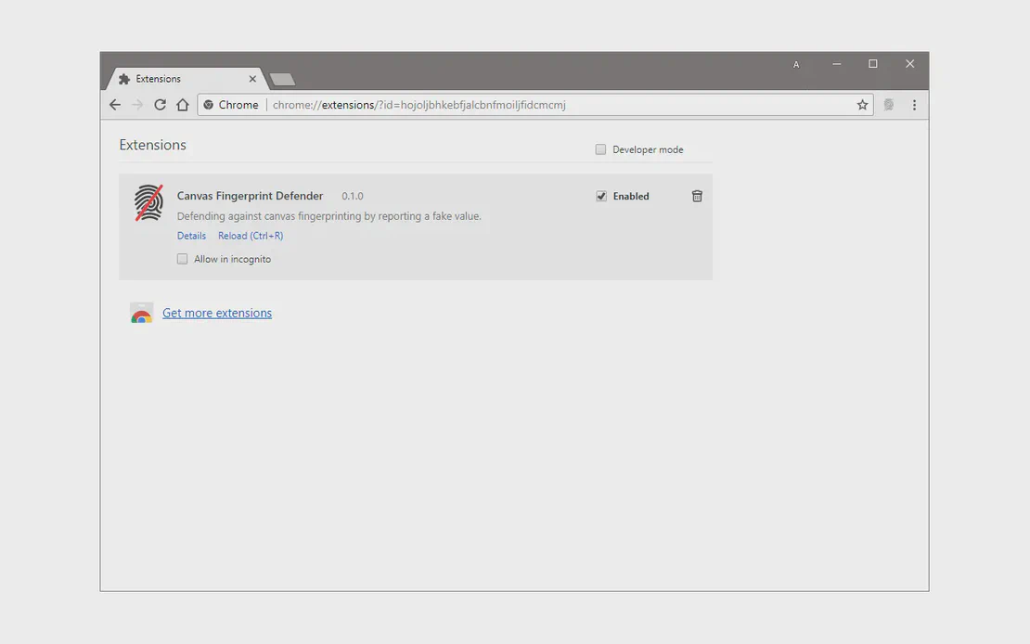Tick Allow in incognito

[x=183, y=259]
